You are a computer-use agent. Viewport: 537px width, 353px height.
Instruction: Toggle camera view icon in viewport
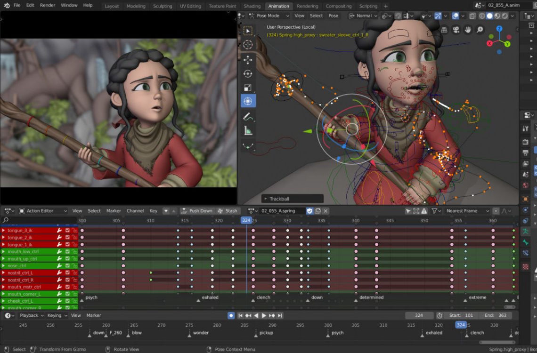pos(456,30)
